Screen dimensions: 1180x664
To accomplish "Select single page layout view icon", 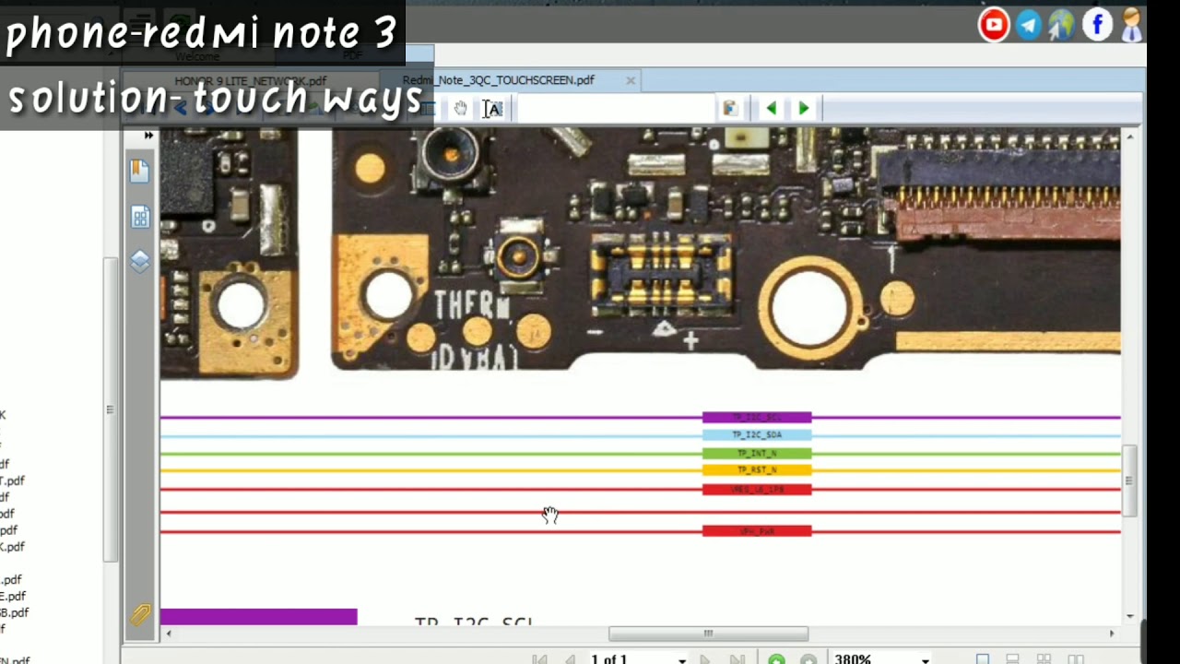I will [x=983, y=659].
